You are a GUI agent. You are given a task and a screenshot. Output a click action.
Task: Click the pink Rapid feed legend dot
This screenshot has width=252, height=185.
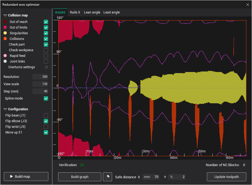click(5, 56)
